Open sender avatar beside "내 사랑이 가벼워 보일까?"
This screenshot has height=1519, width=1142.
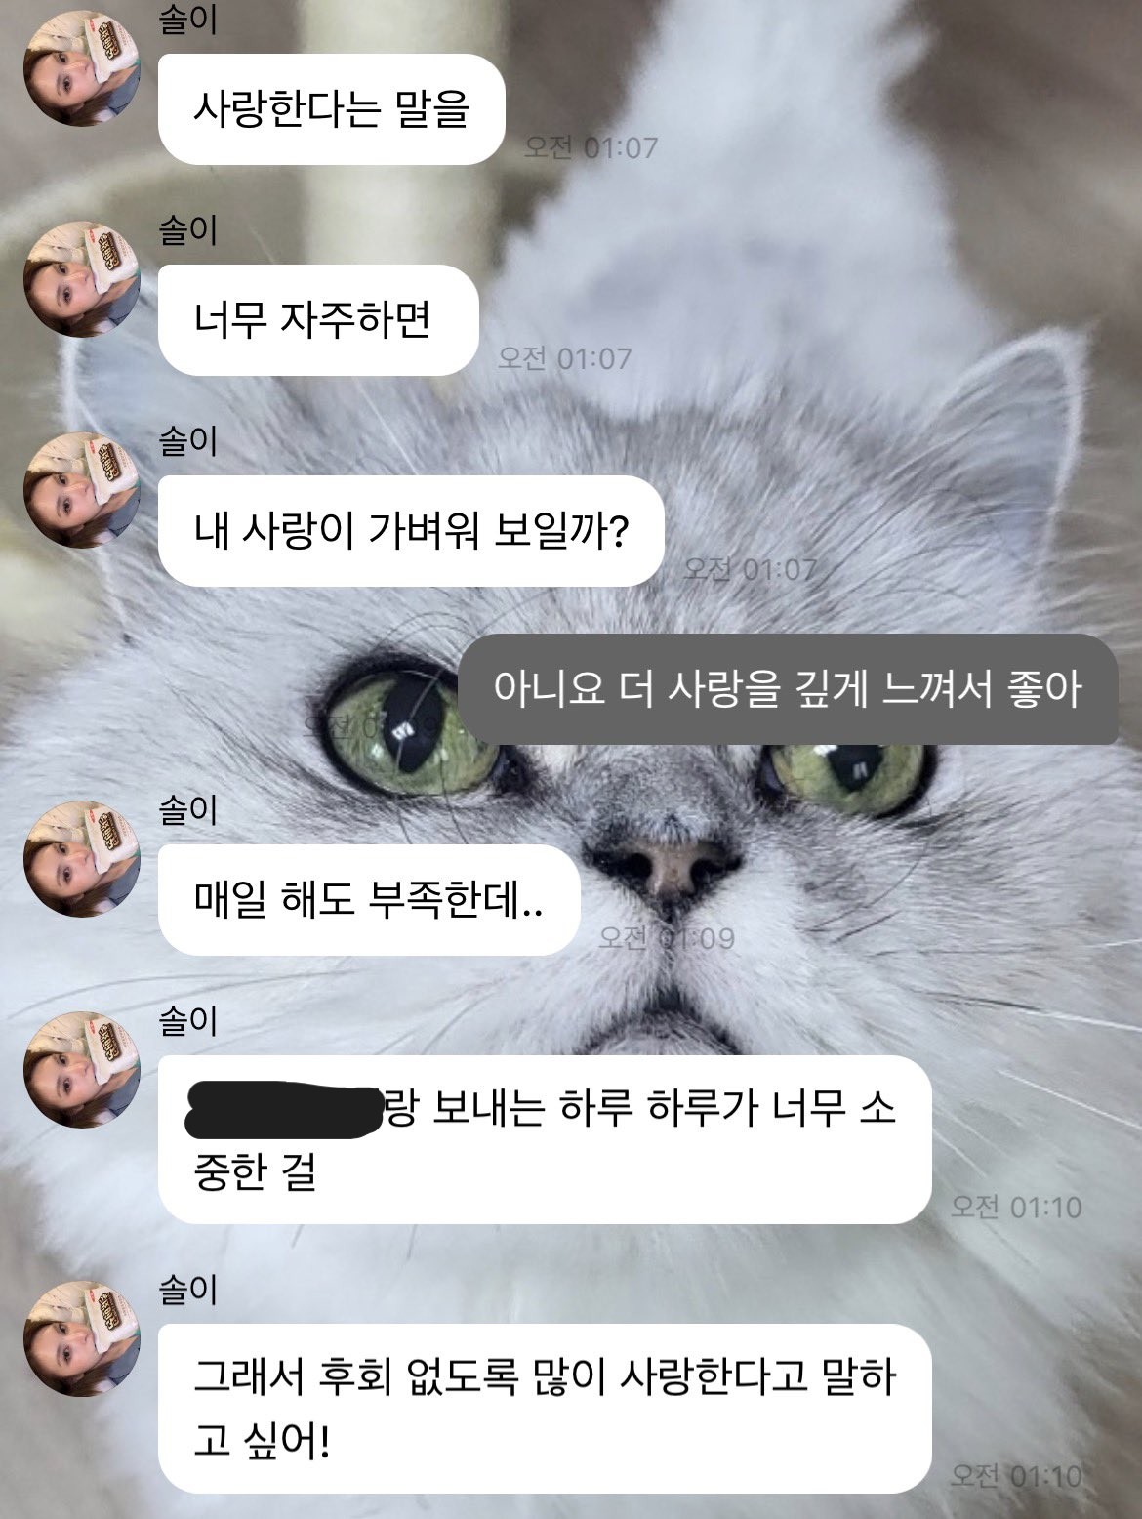[82, 490]
